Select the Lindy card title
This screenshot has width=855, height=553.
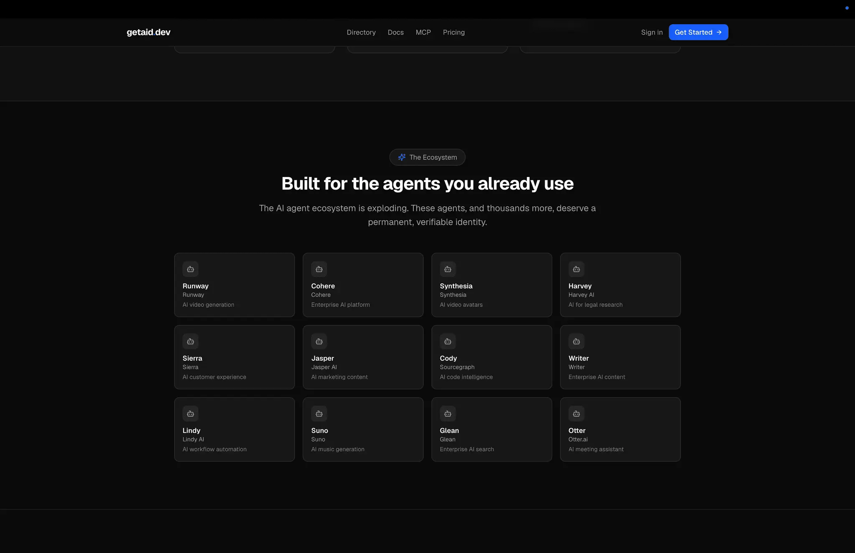pos(191,430)
